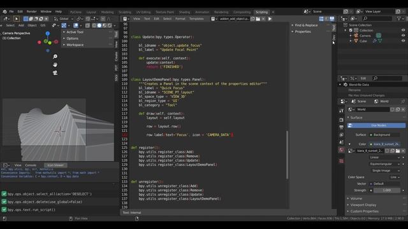The width and height of the screenshot is (408, 229).
Task: Hide the Collection with its eye icon
Action: coord(403,31)
